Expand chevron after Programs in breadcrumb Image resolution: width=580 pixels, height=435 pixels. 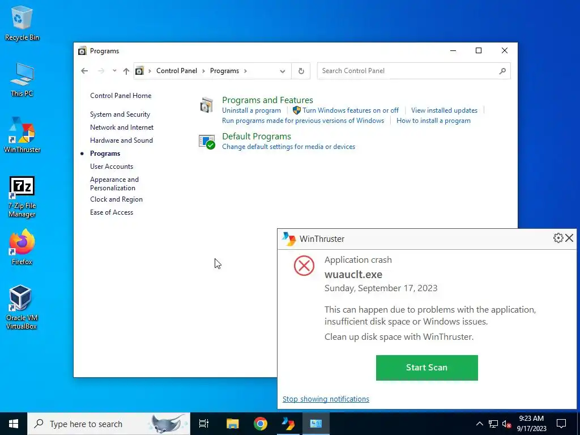click(245, 71)
